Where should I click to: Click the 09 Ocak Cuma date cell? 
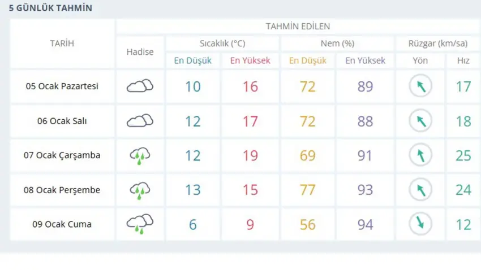pyautogui.click(x=62, y=224)
